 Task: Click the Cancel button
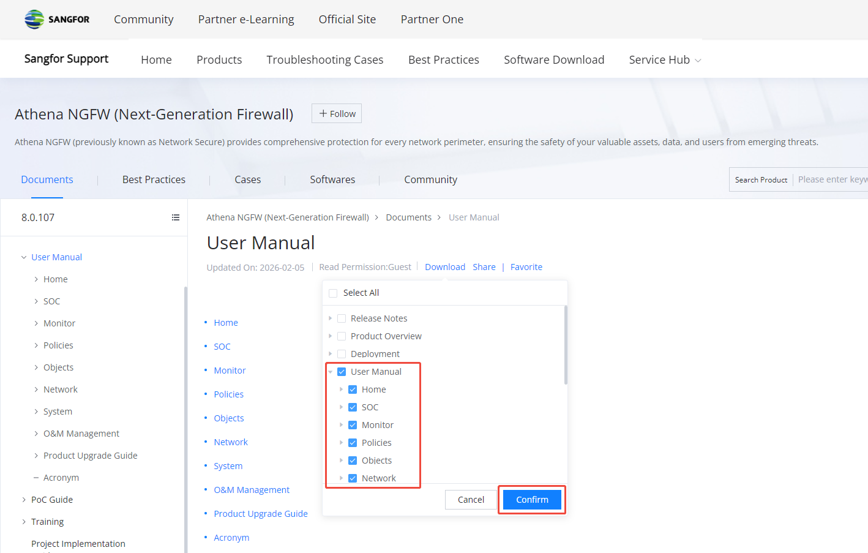click(x=471, y=500)
